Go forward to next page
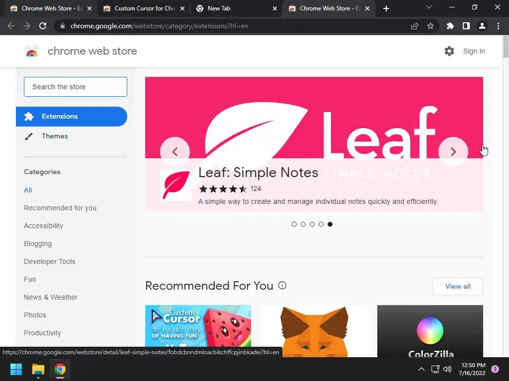The height and width of the screenshot is (381, 509). coord(27,26)
